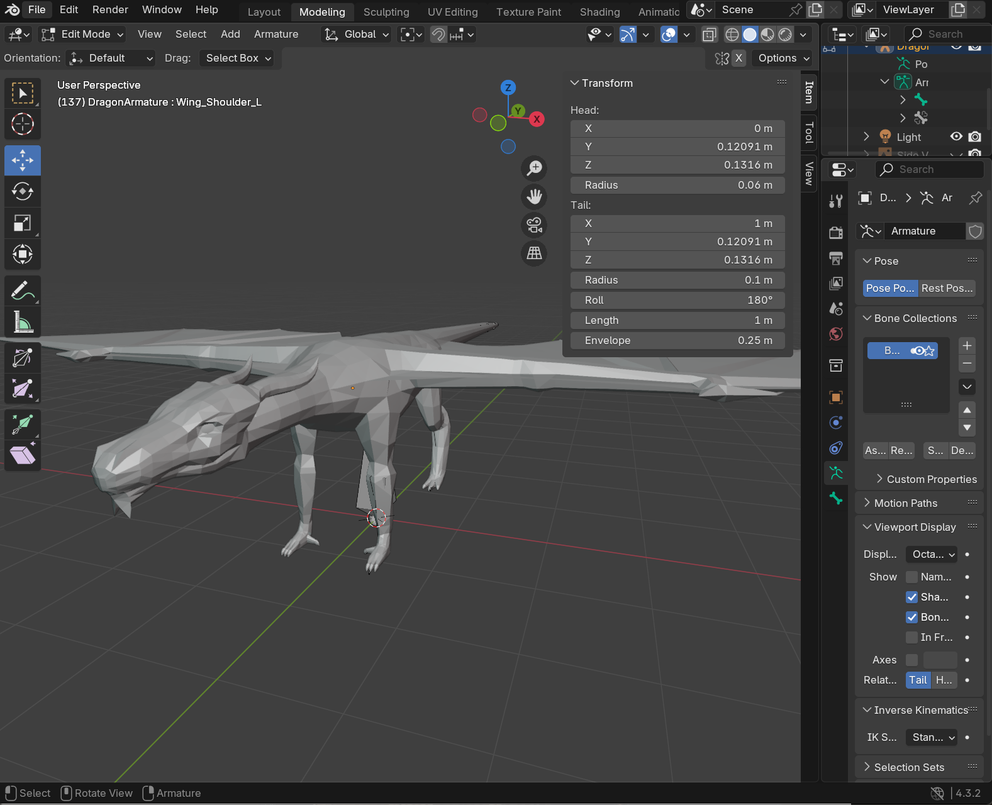
Task: Open the Edit Mode dropdown
Action: (x=82, y=35)
